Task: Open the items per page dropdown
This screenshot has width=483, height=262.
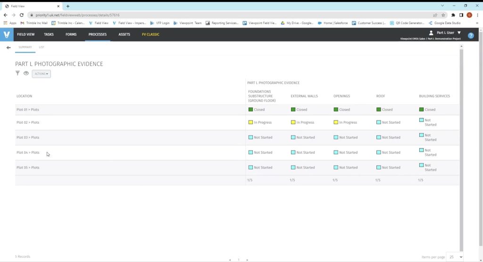Action: coord(455,257)
